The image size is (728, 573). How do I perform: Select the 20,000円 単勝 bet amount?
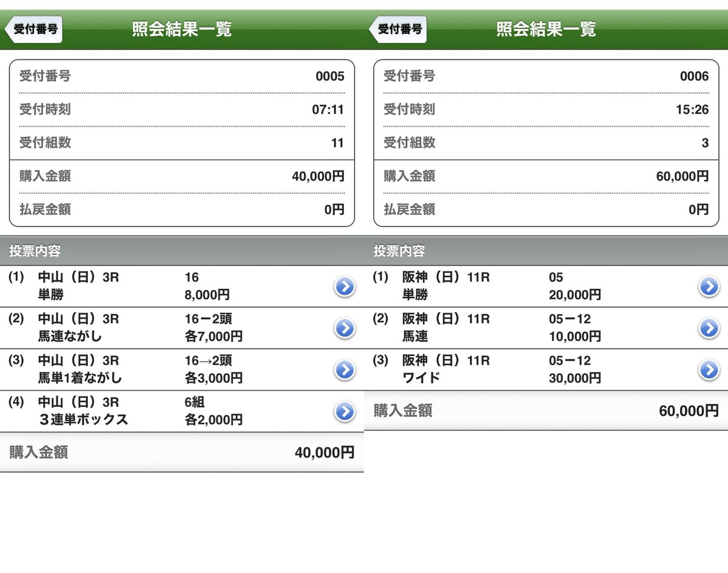pos(575,296)
